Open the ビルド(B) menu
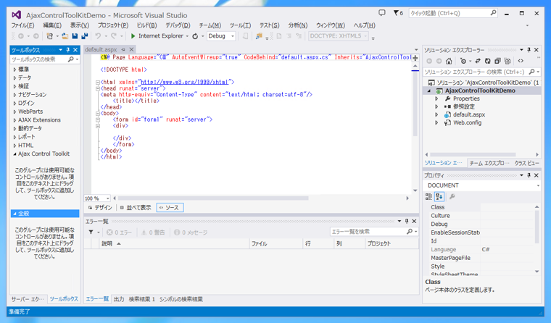The image size is (551, 323). click(146, 25)
